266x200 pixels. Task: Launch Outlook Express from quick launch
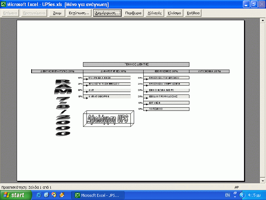pyautogui.click(x=46, y=195)
